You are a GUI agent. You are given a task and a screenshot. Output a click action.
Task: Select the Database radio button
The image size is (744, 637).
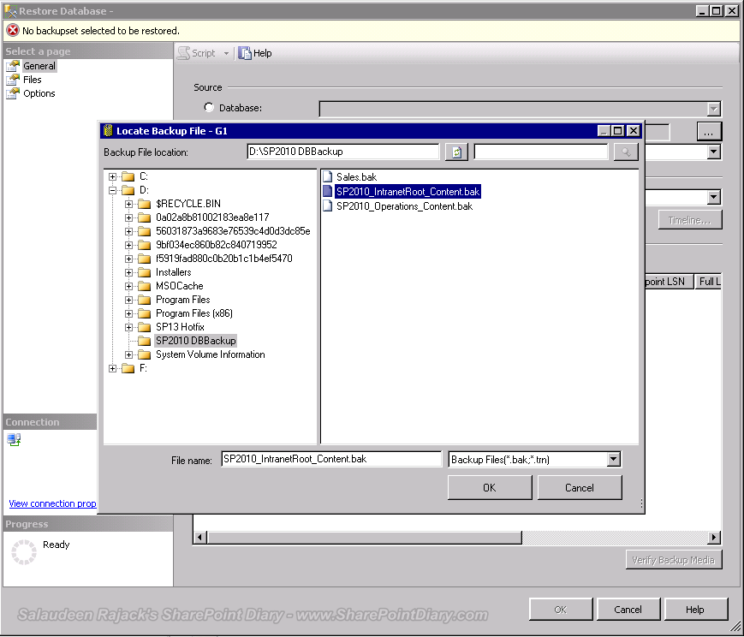point(209,107)
